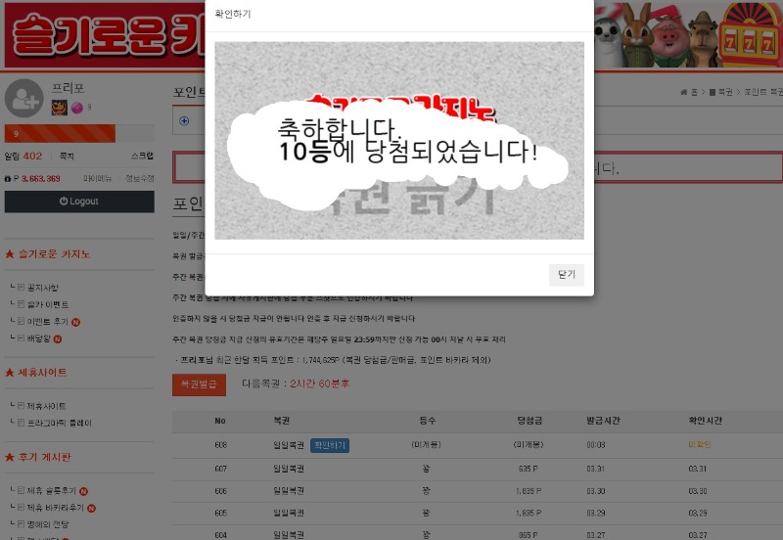
Task: Open the 정보수정 profile edit link
Action: coord(139,179)
